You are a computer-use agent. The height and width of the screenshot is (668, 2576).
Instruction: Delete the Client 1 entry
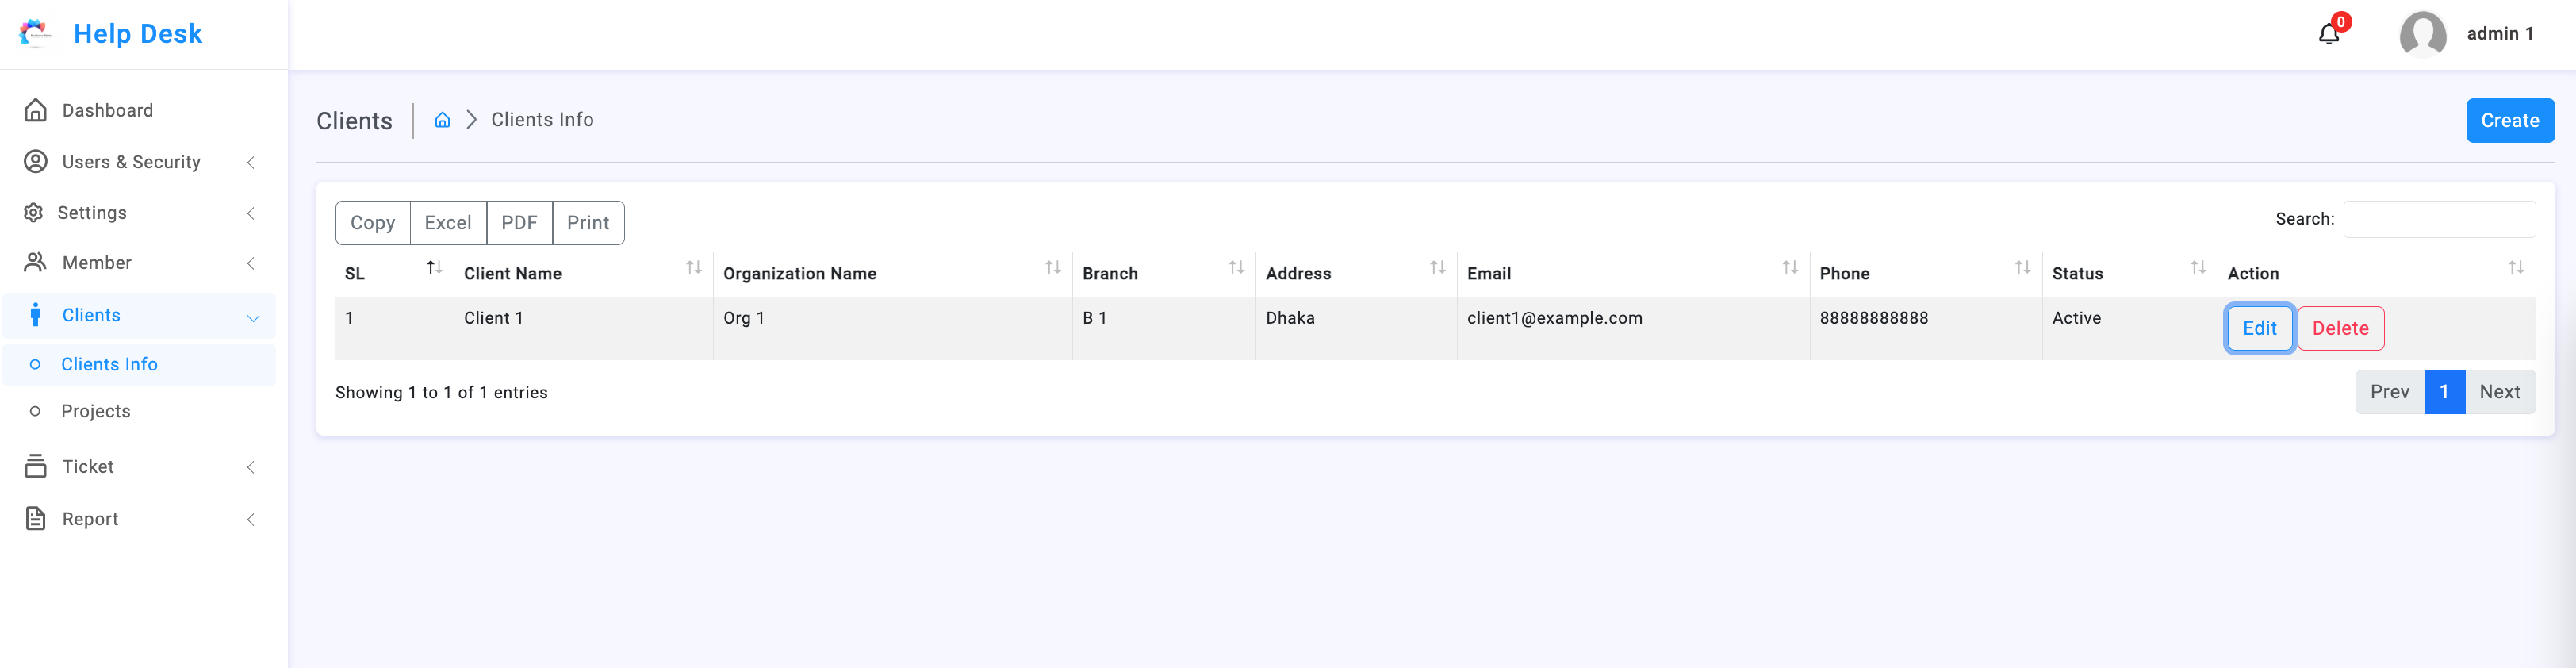click(x=2340, y=329)
